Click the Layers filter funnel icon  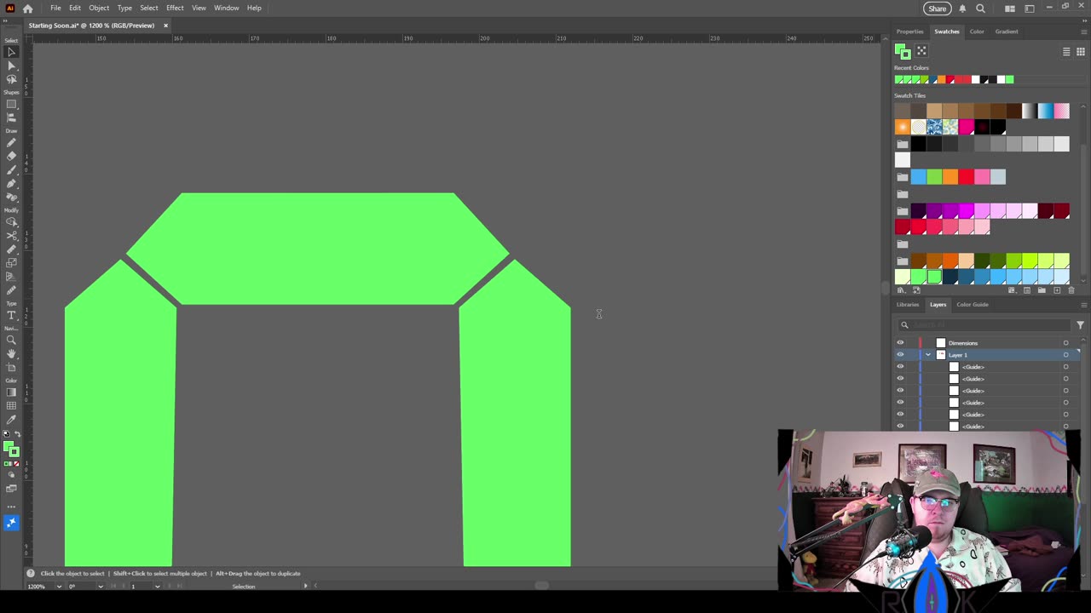pyautogui.click(x=1080, y=324)
